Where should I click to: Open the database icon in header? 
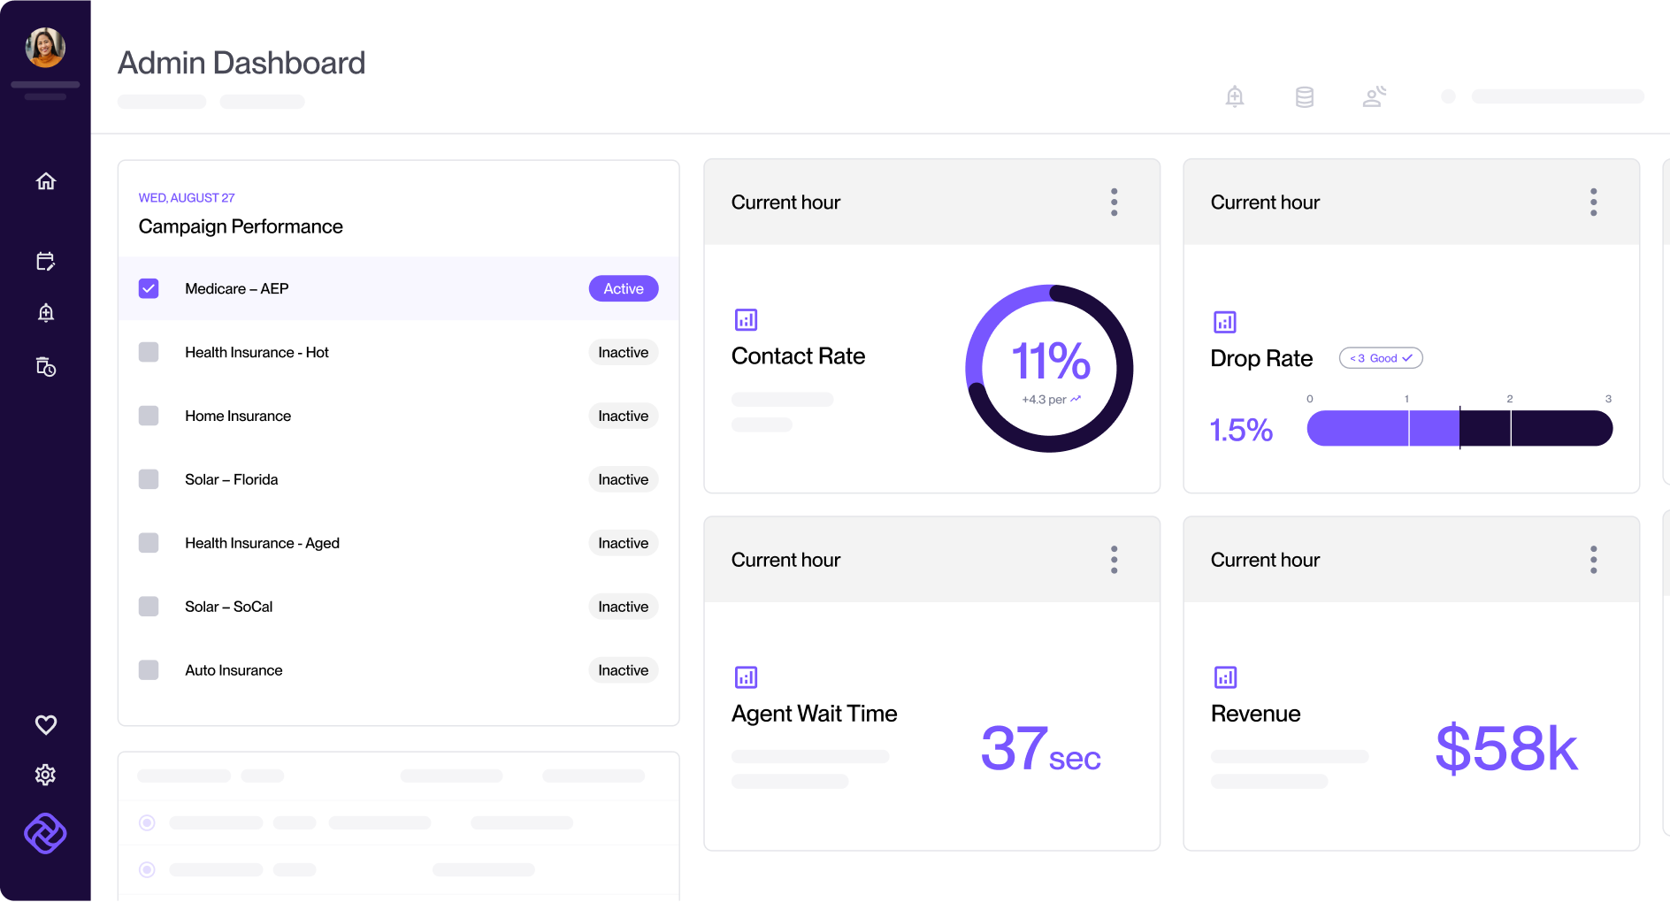click(x=1305, y=96)
